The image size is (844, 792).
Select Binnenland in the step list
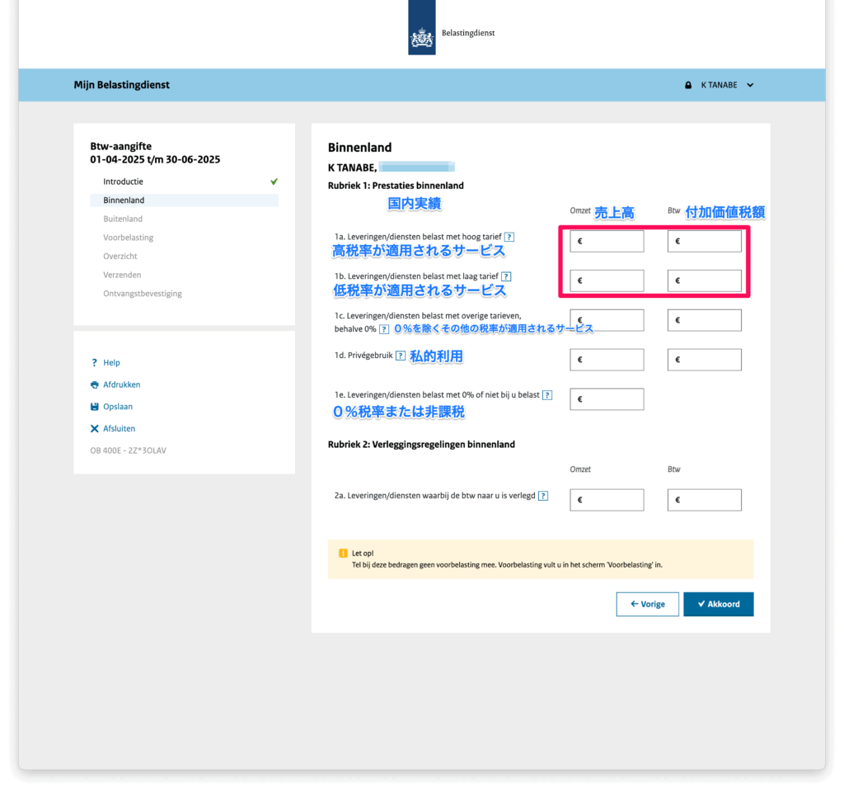coord(124,200)
